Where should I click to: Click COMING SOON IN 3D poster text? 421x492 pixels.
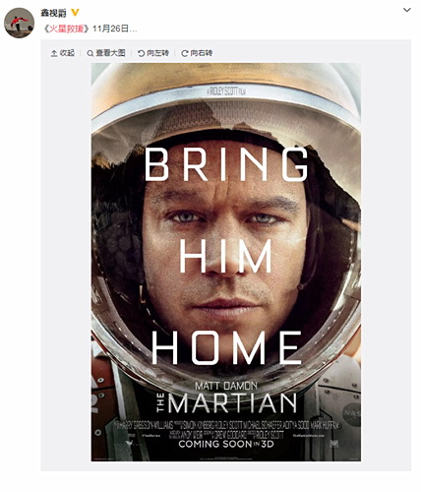226,444
